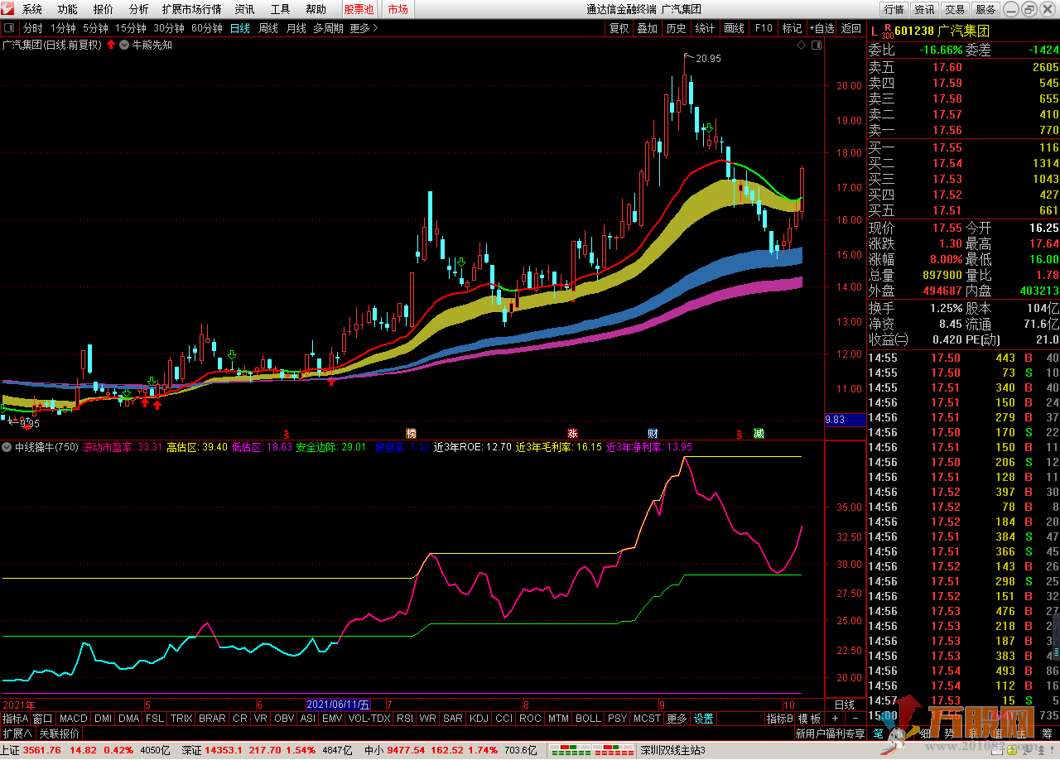Toggle 复权 price adjustment
The image size is (1060, 760).
619,28
